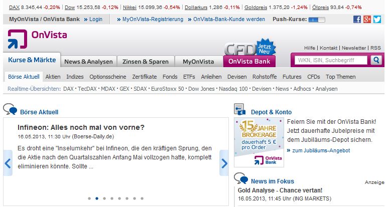The width and height of the screenshot is (387, 207).
Task: Open the Twitter icon link
Action: (x=377, y=19)
